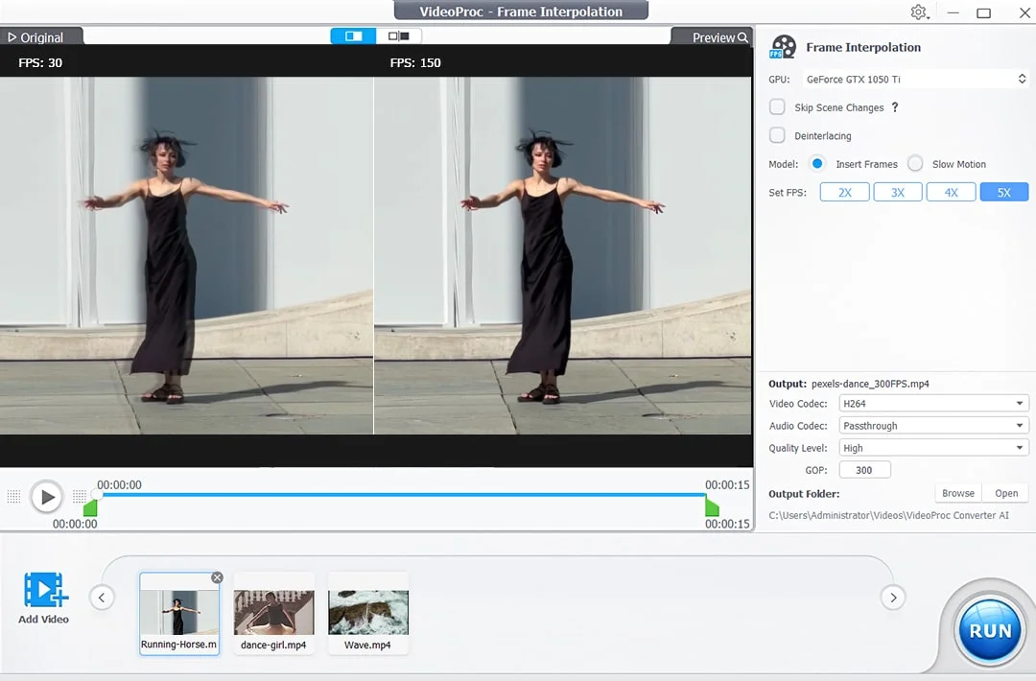Click the left arrow in the video queue
The width and height of the screenshot is (1036, 681).
[103, 597]
